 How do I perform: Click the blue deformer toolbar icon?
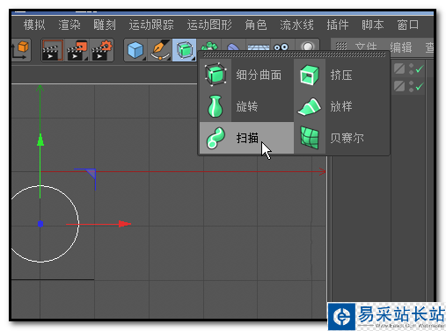[233, 47]
